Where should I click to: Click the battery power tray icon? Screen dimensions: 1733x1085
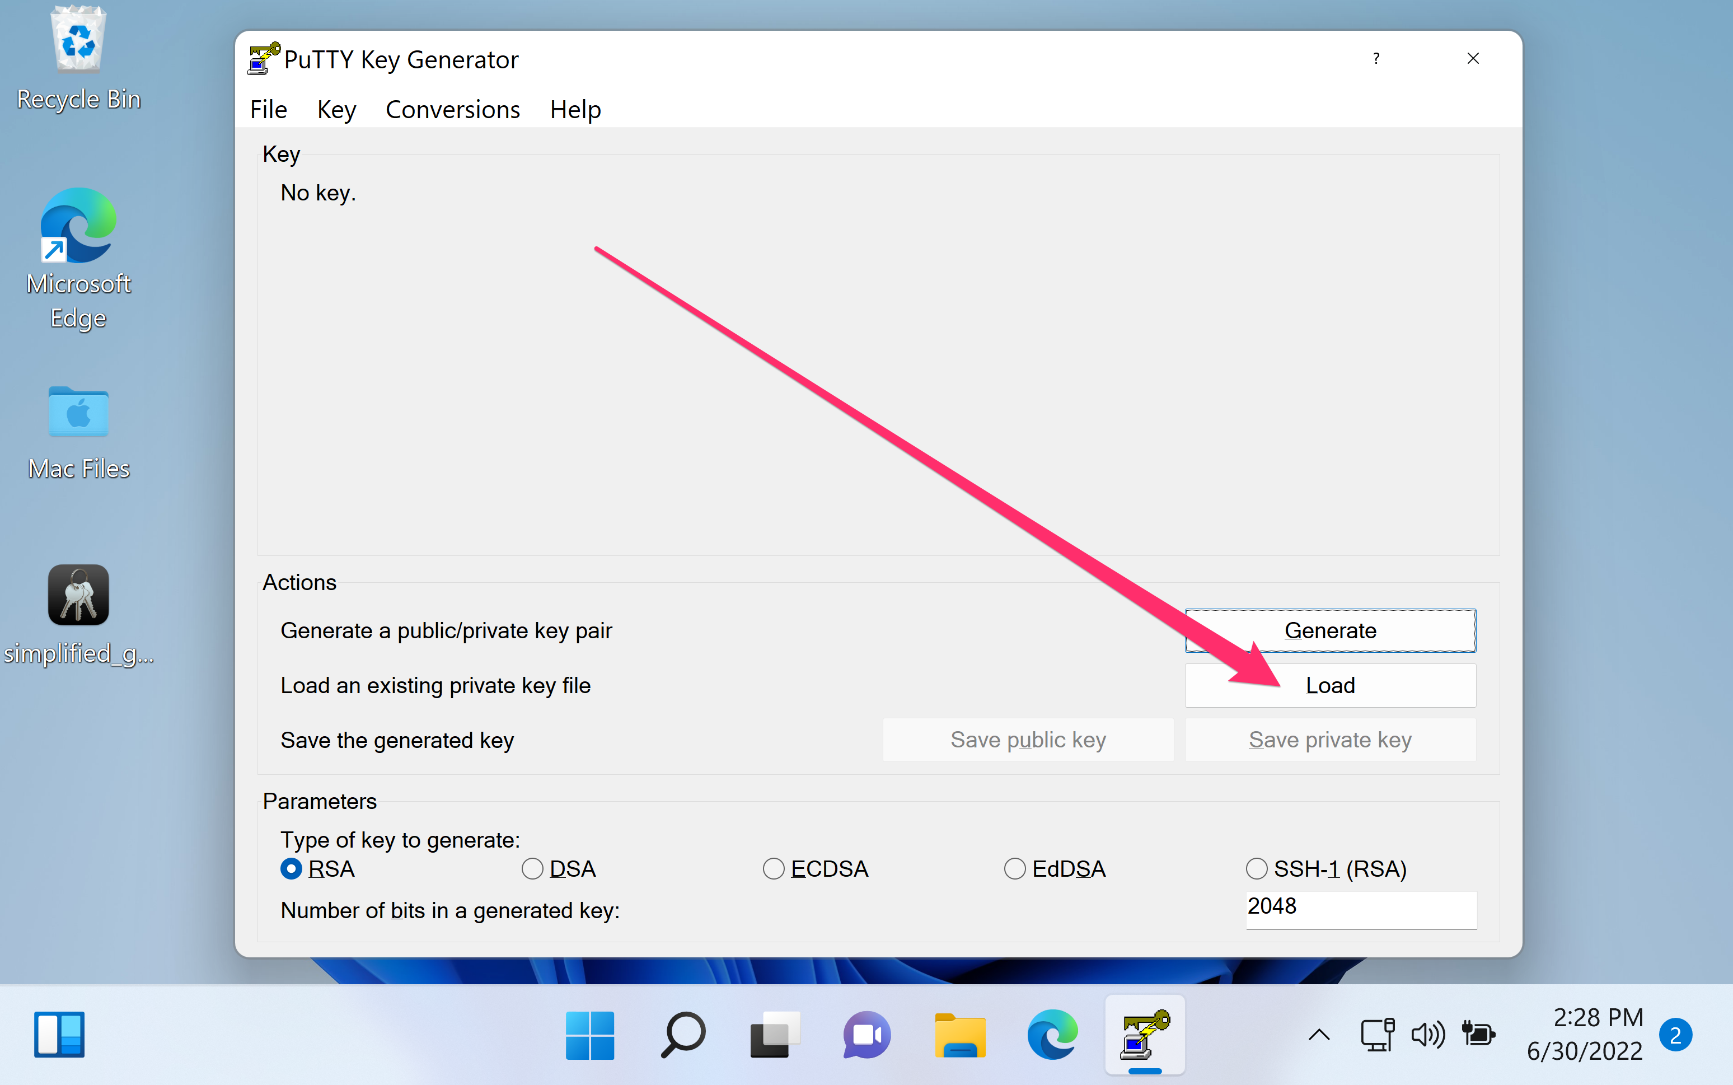(1478, 1035)
